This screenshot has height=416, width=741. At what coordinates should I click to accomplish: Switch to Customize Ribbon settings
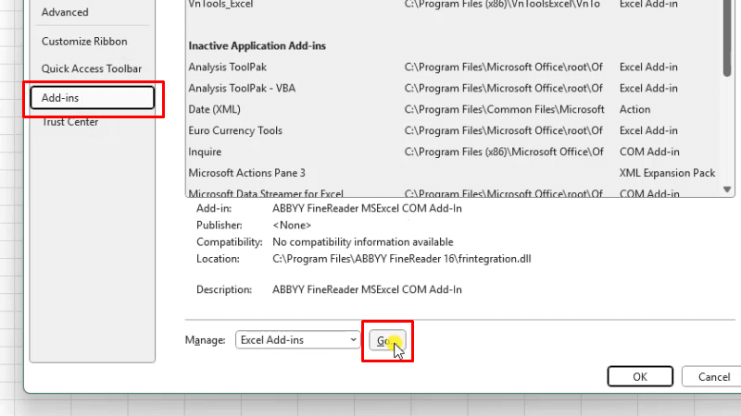[x=84, y=42]
